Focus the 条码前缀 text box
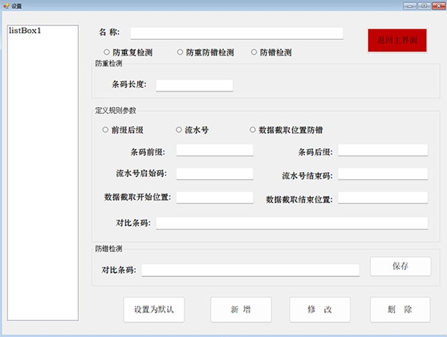 tap(215, 150)
